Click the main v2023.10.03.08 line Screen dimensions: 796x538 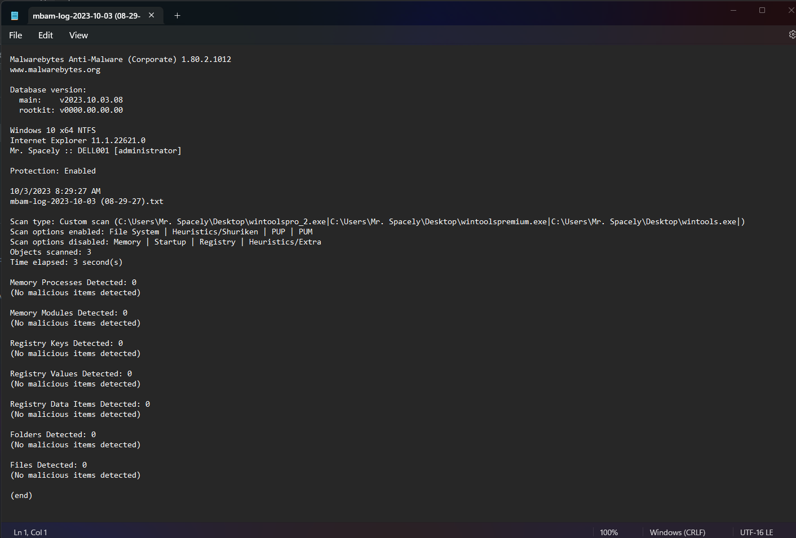[x=71, y=100]
